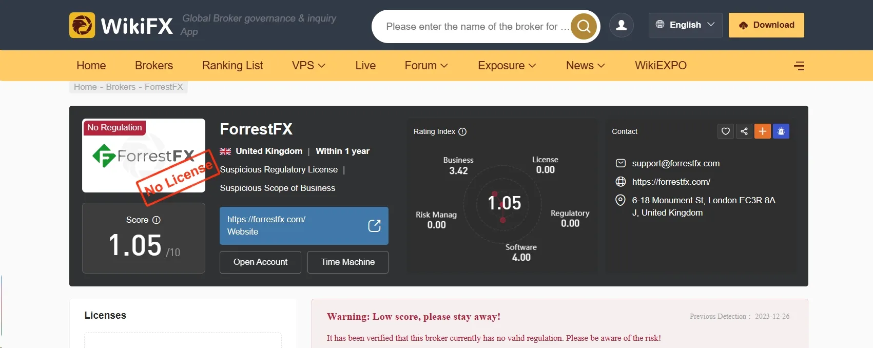Click the UK flag icon
873x348 pixels.
click(225, 151)
